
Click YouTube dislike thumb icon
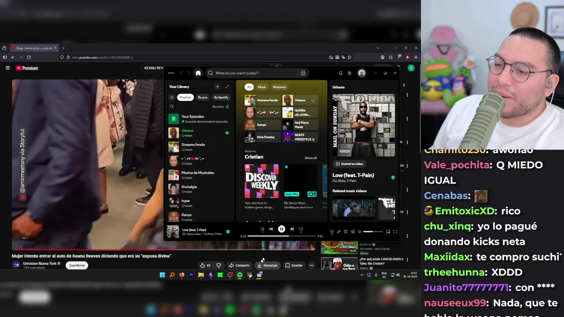point(219,265)
